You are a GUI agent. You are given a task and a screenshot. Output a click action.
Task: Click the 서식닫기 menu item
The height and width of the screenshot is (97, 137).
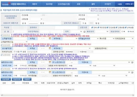pyautogui.click(x=108, y=4)
